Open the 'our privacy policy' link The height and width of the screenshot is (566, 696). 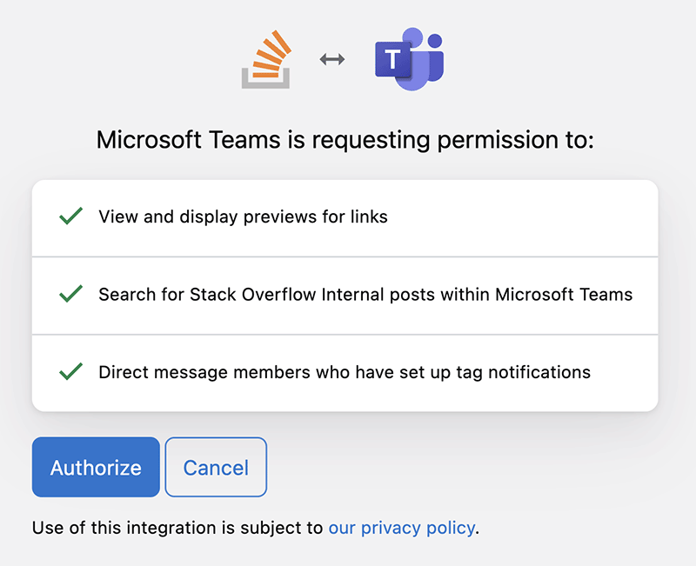point(401,527)
